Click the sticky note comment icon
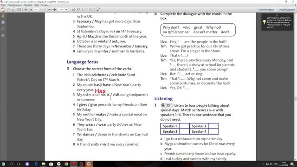Screen dimensions: 297x167 tap(86, 9)
